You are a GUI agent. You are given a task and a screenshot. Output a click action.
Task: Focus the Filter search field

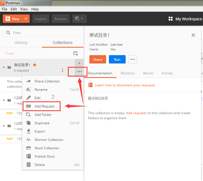tap(42, 33)
